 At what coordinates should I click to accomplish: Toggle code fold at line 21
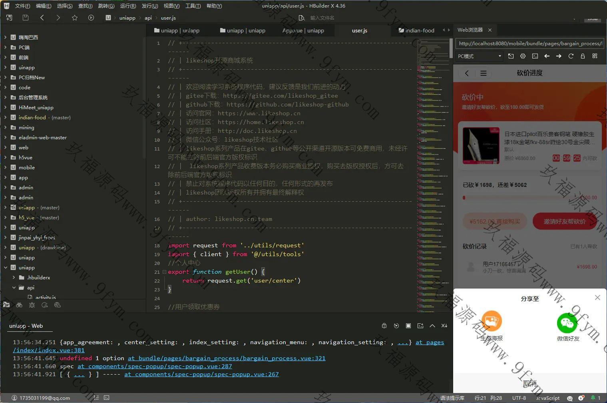(164, 272)
